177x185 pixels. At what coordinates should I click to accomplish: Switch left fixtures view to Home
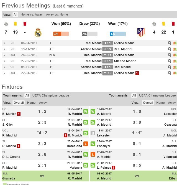[x=31, y=103]
